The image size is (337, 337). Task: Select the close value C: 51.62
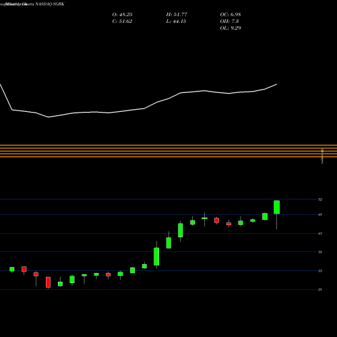[x=122, y=22]
